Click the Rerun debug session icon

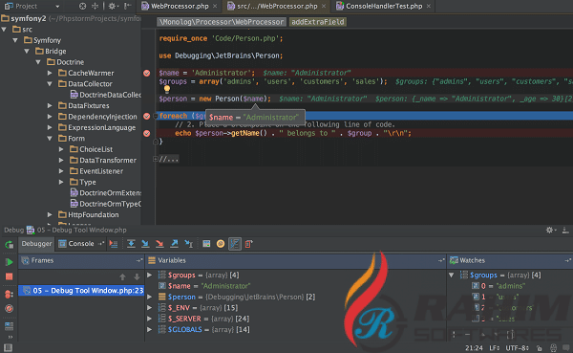pyautogui.click(x=10, y=244)
